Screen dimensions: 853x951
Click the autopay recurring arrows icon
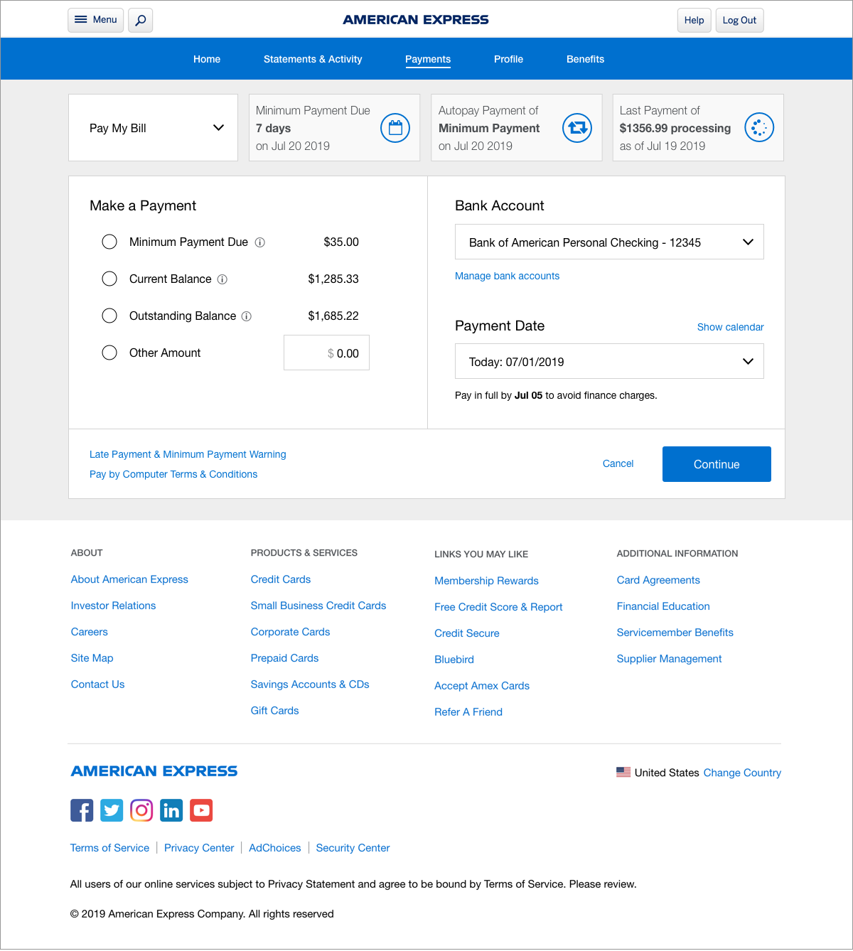pyautogui.click(x=577, y=128)
